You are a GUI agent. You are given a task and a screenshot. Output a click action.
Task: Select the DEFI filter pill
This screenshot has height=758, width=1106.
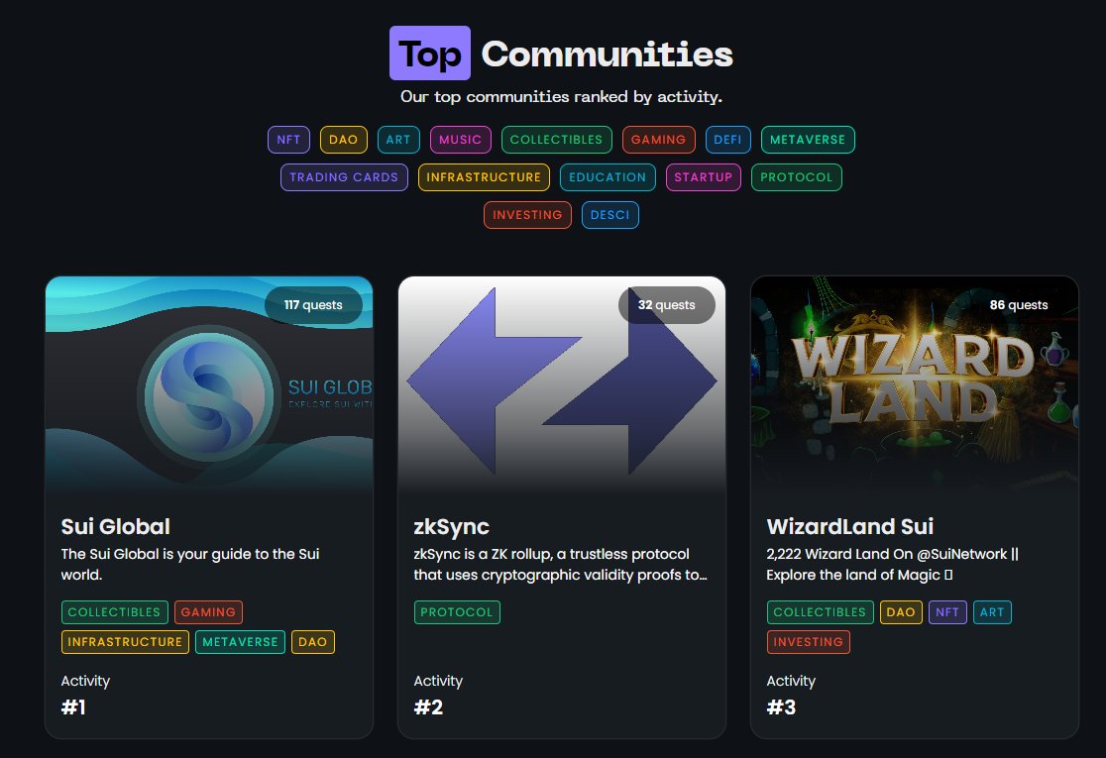click(728, 140)
